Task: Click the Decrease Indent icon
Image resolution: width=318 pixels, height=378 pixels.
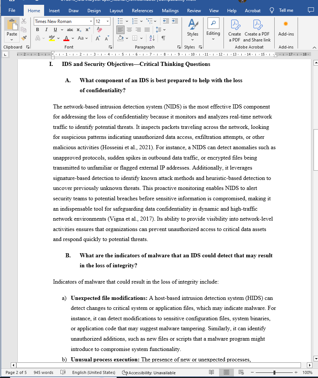Action: [166, 21]
